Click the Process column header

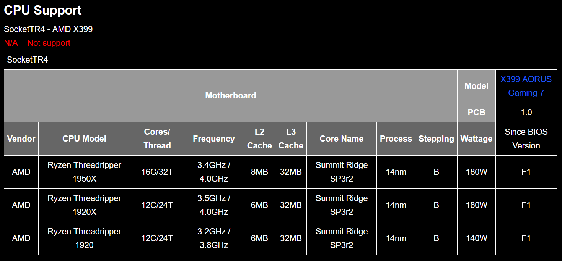tap(396, 139)
